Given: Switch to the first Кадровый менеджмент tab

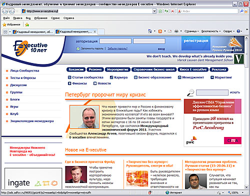Looking at the screenshot, I should (33, 31).
